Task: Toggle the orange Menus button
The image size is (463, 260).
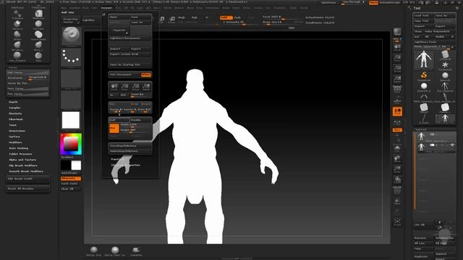Action: click(373, 2)
